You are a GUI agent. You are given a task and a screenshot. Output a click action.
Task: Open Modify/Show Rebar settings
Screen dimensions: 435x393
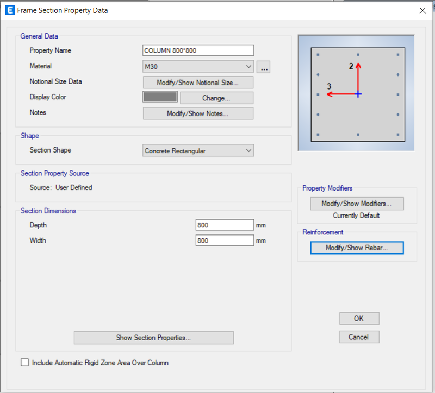tap(357, 248)
